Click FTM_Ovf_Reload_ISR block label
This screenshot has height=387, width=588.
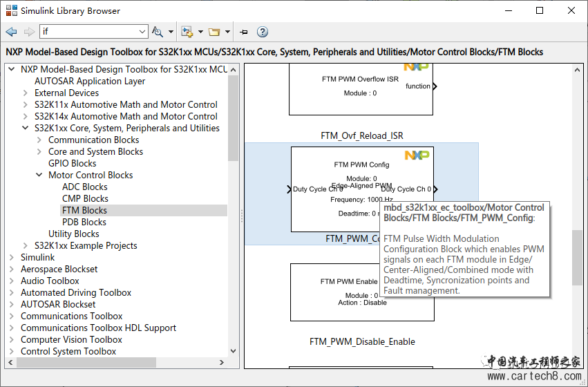[362, 135]
